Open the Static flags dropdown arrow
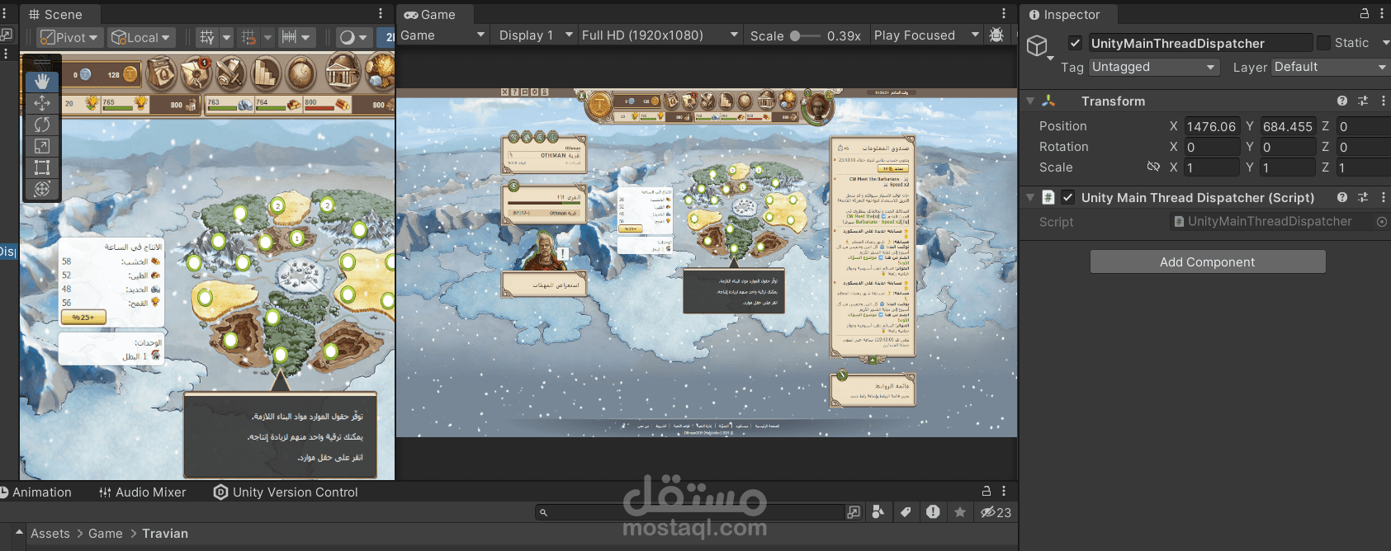The width and height of the screenshot is (1391, 551). tap(1385, 43)
